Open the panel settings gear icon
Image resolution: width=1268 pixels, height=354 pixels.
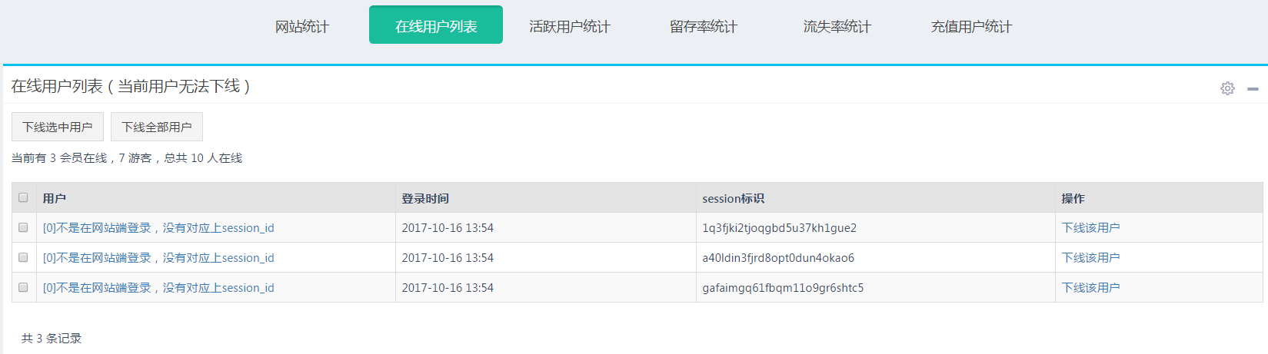pyautogui.click(x=1227, y=88)
